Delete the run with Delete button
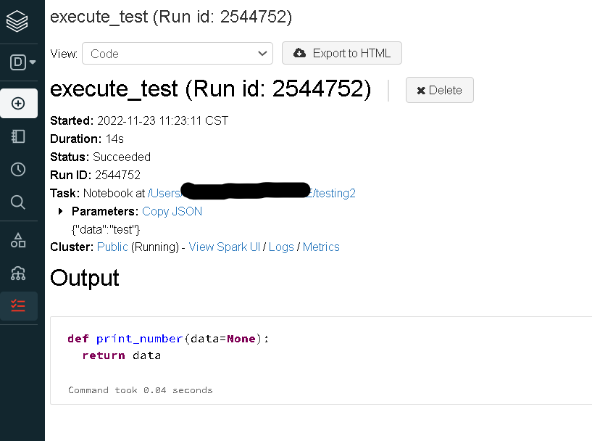Screen dimensions: 592x441 click(x=439, y=90)
